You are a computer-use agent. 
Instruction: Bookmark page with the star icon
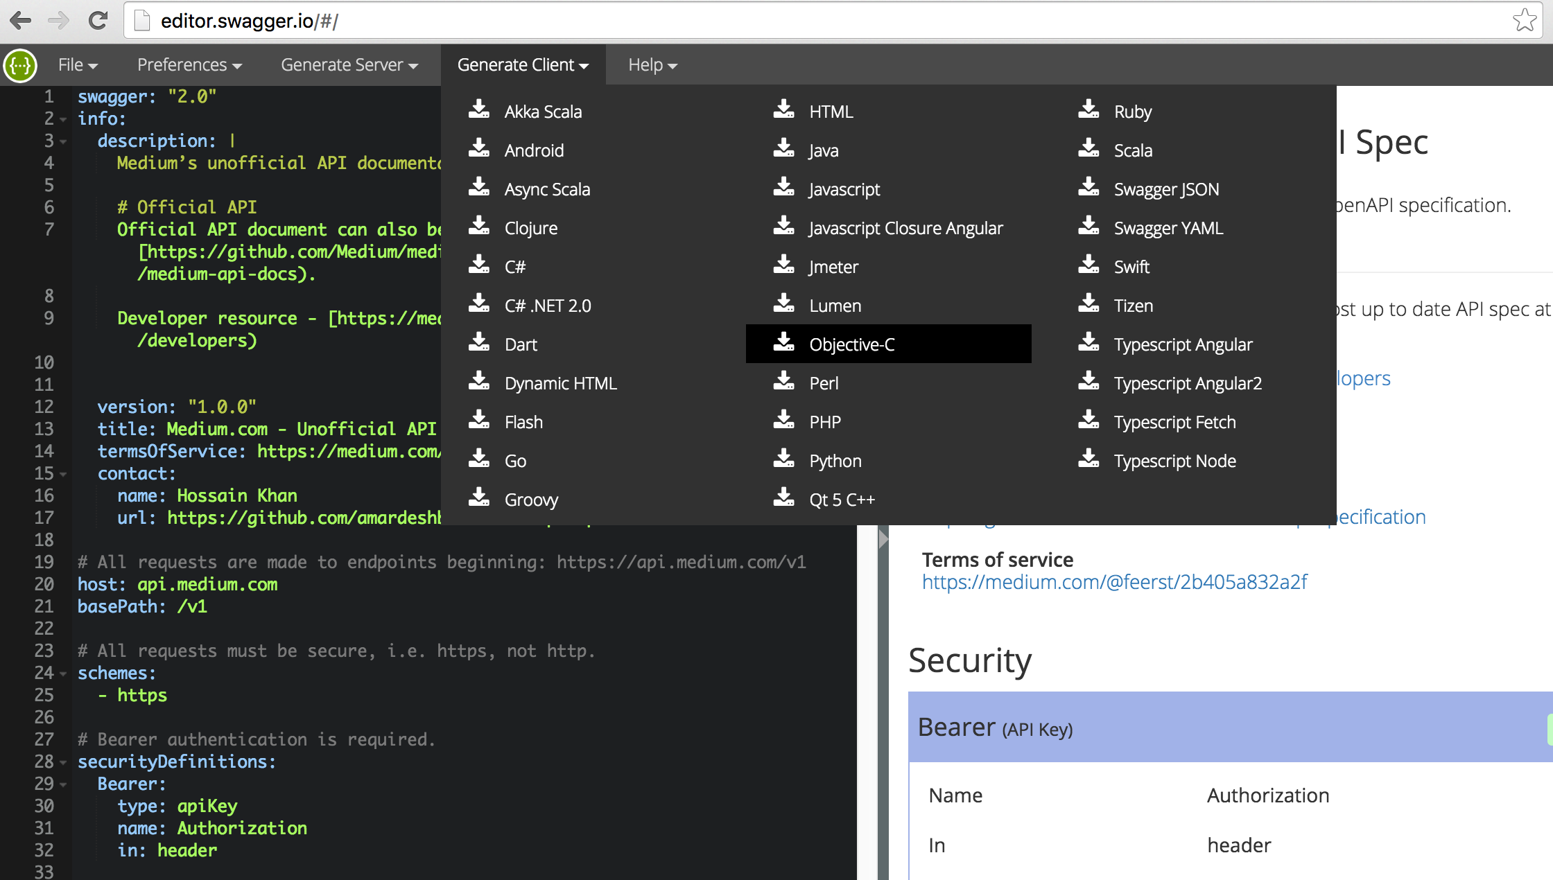coord(1524,20)
